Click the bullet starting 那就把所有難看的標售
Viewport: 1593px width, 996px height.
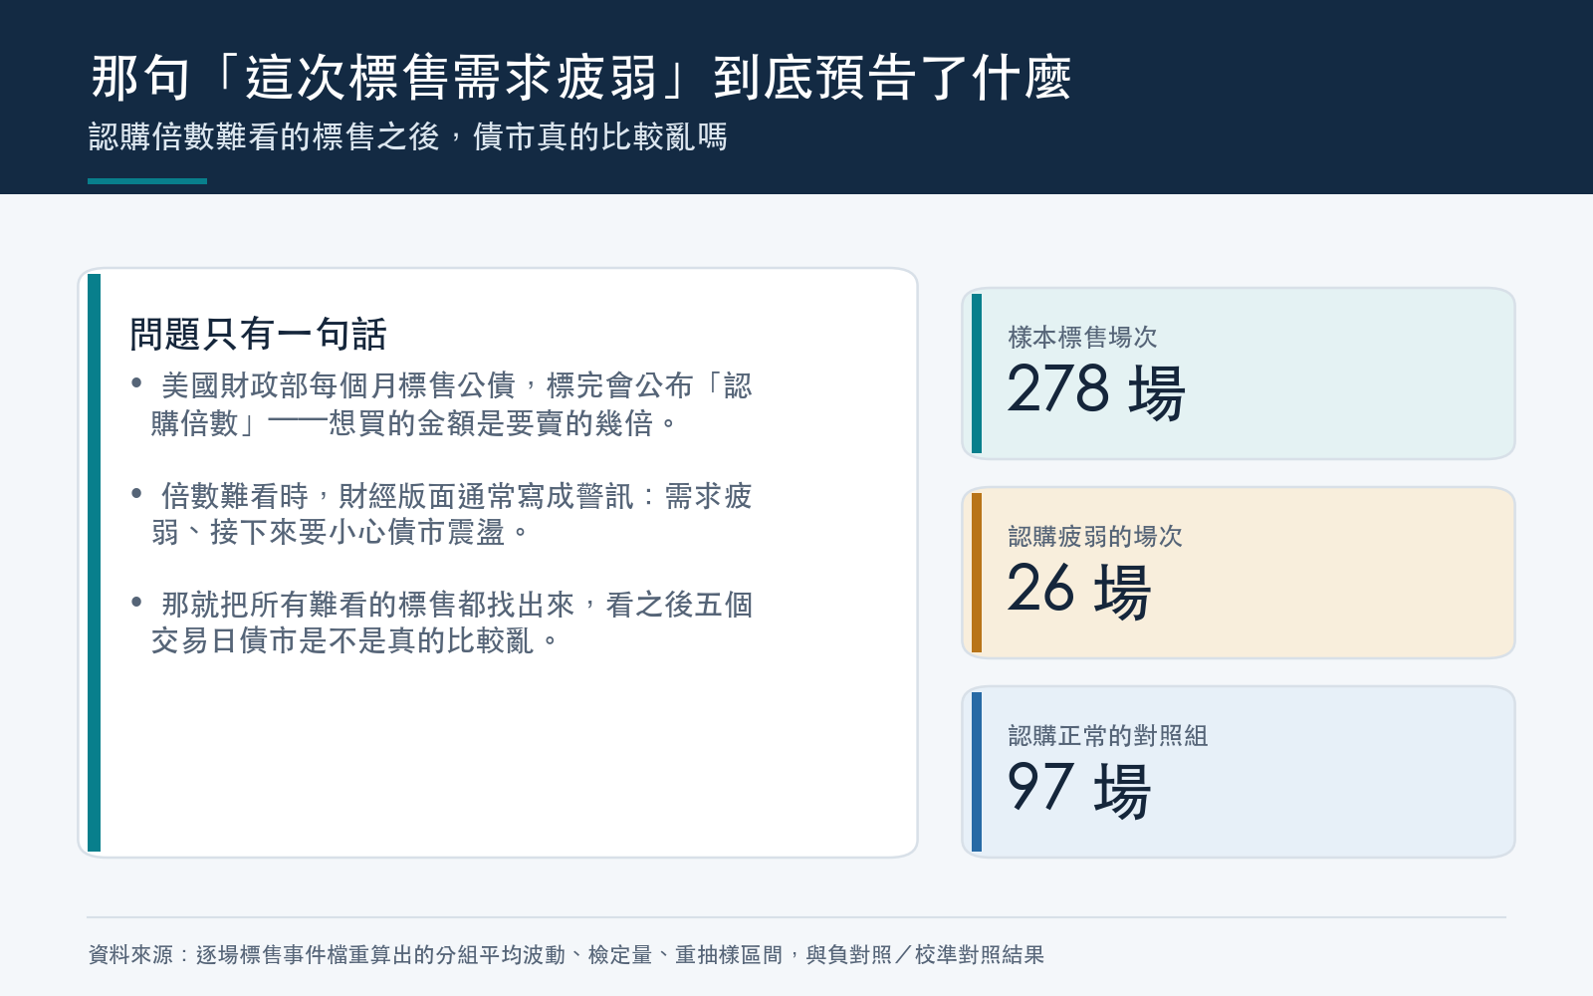tap(441, 622)
